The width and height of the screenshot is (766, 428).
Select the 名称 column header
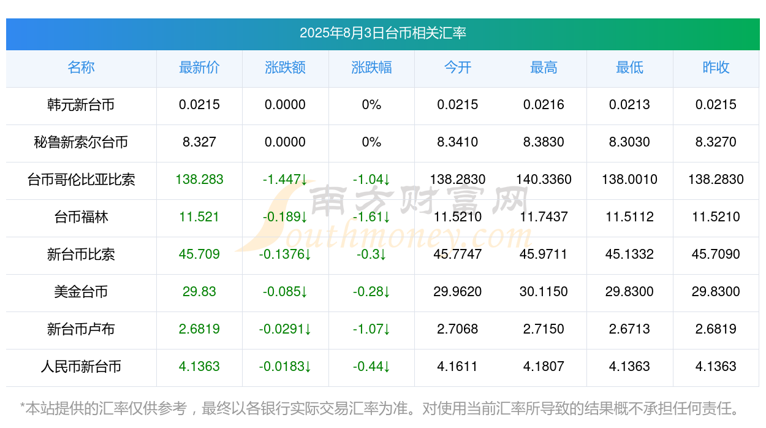[x=81, y=67]
